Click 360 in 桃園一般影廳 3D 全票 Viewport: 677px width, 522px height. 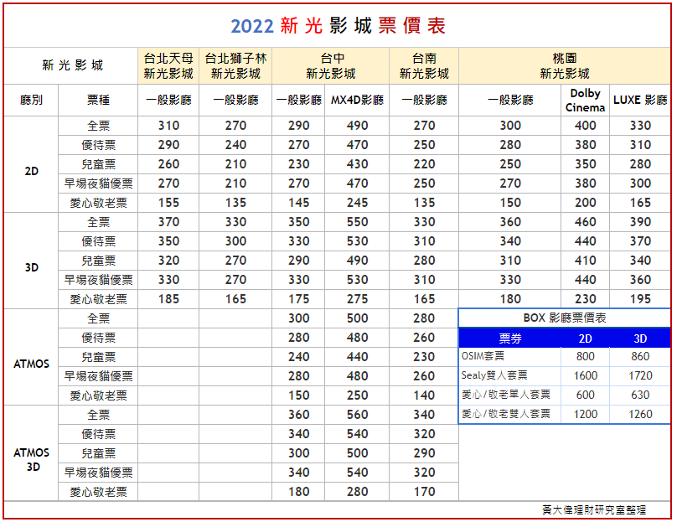(x=510, y=222)
